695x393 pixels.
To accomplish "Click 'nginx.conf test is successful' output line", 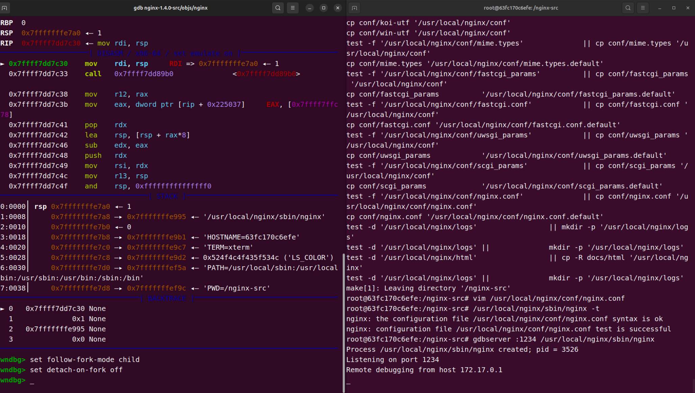I will (x=509, y=329).
